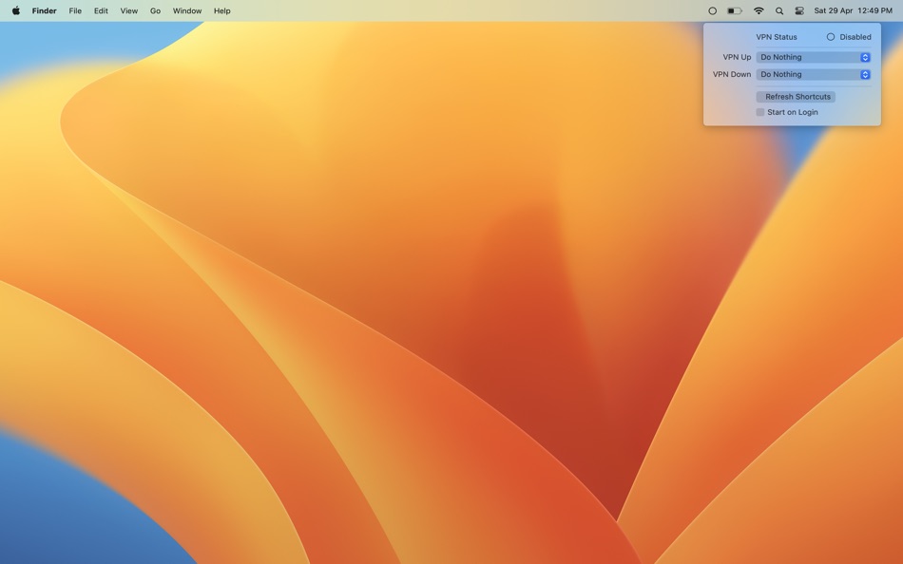Open the Apple menu

pyautogui.click(x=16, y=10)
